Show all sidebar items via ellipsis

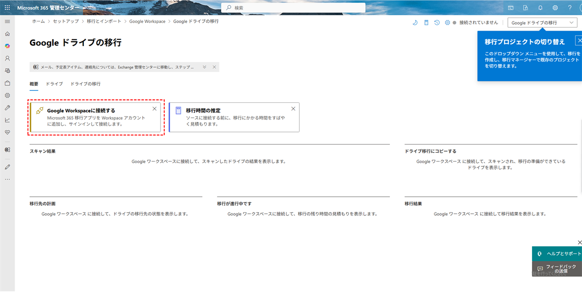pyautogui.click(x=7, y=179)
